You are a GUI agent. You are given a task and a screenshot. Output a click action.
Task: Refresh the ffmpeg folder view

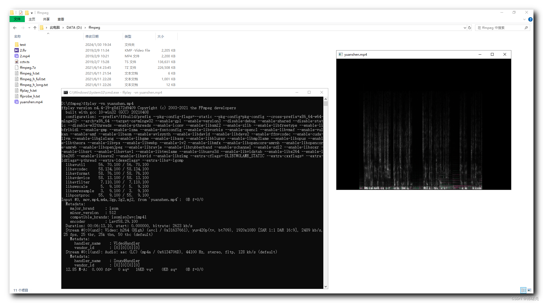click(470, 28)
